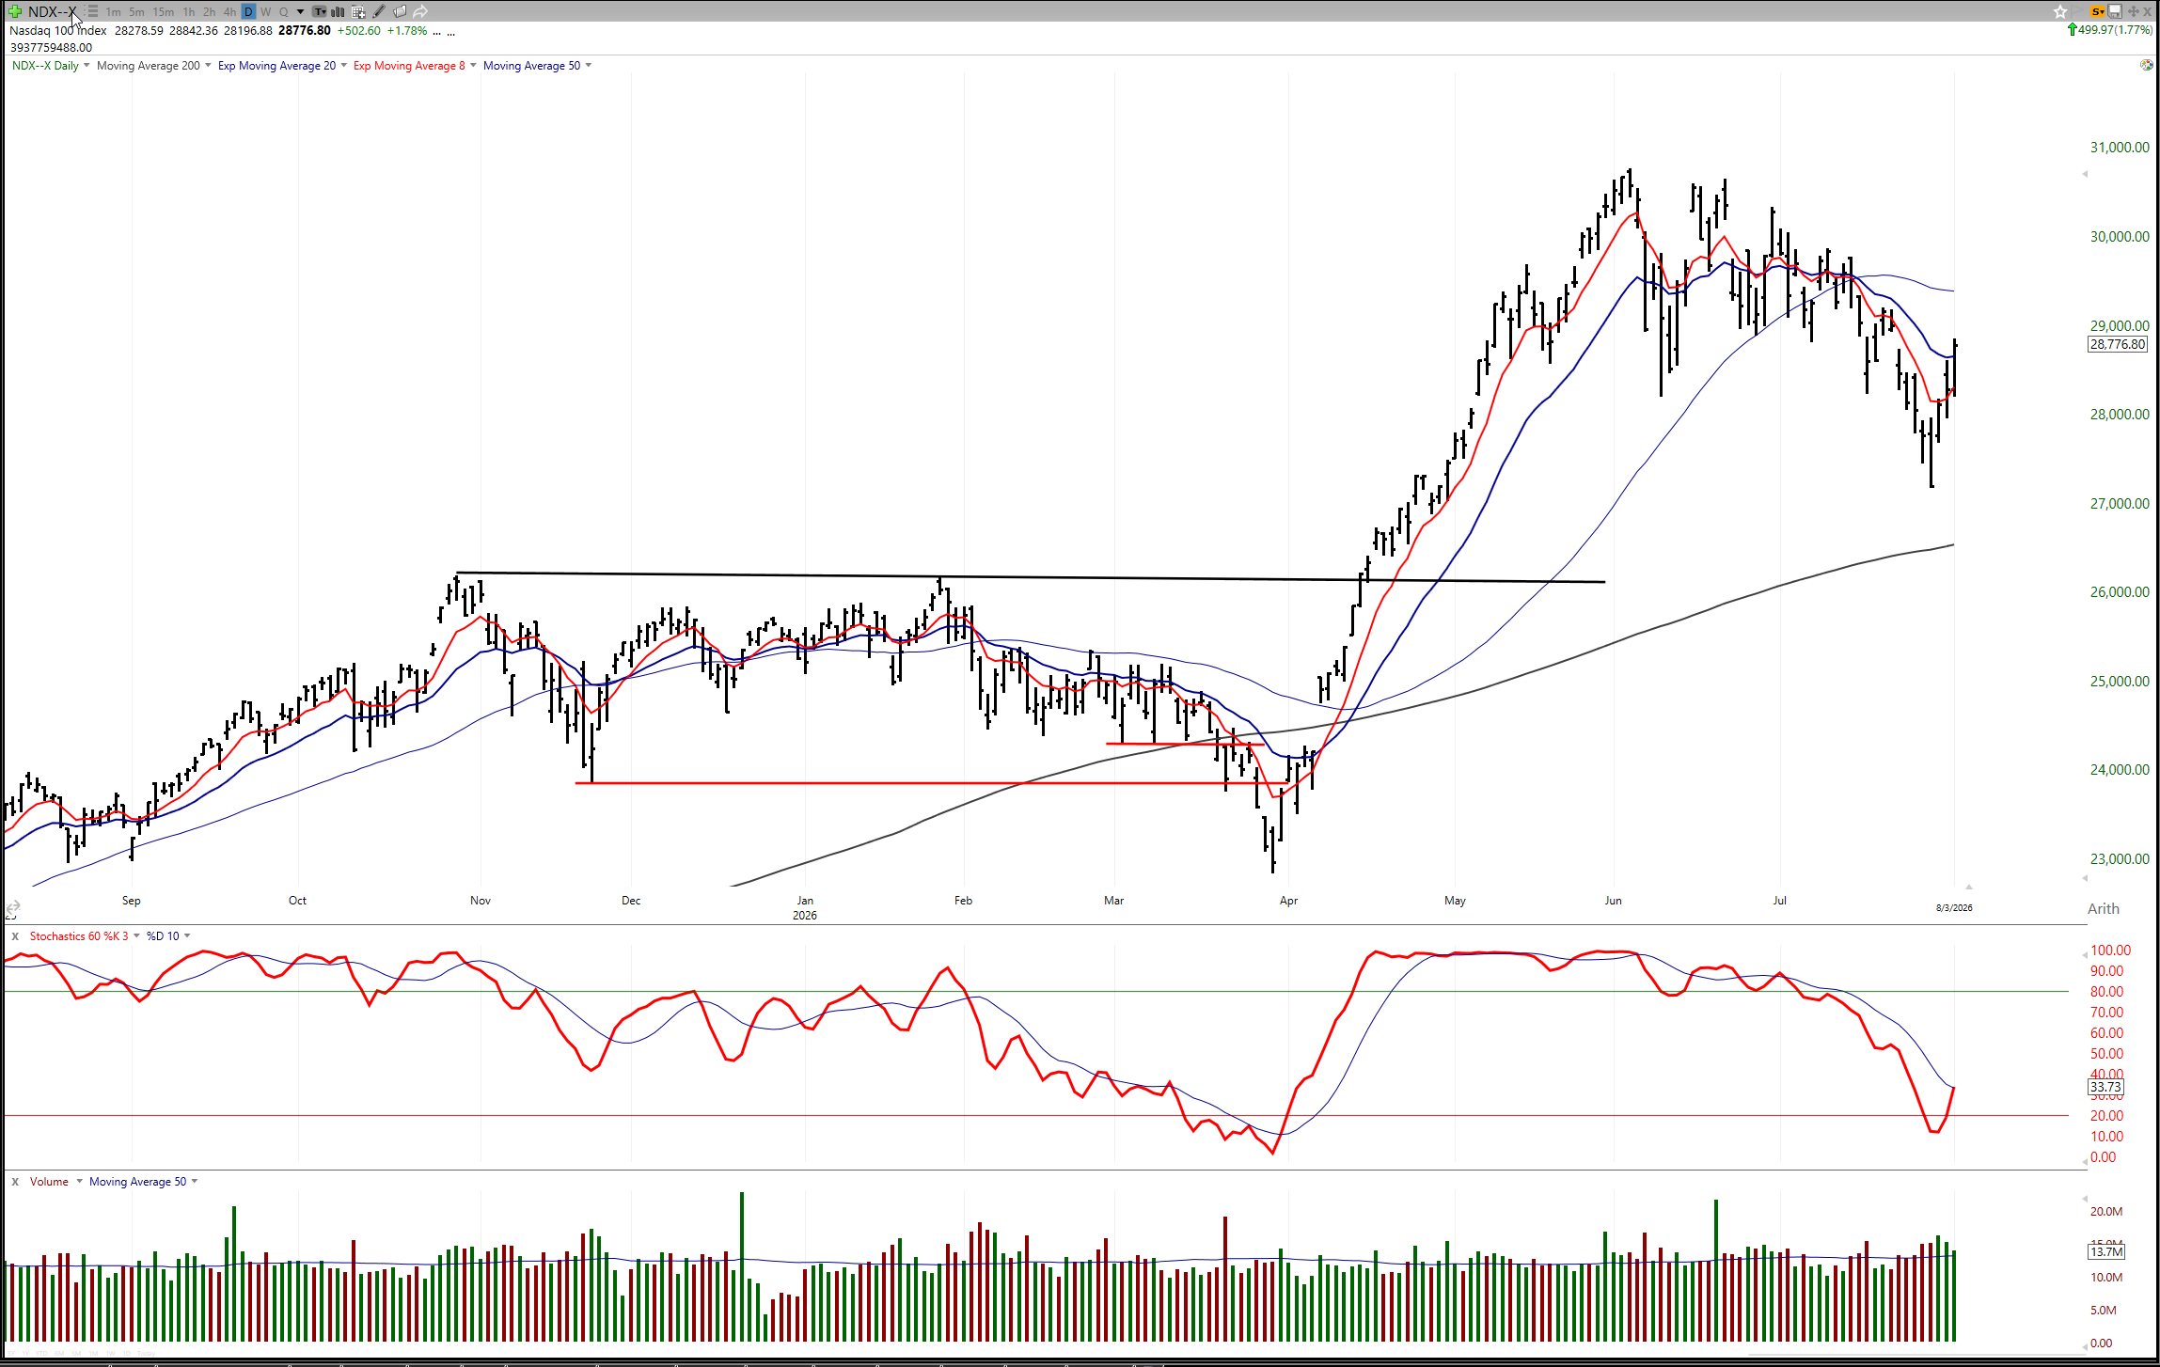
Task: Click the Nasdaq 100 Index name
Action: pos(58,31)
